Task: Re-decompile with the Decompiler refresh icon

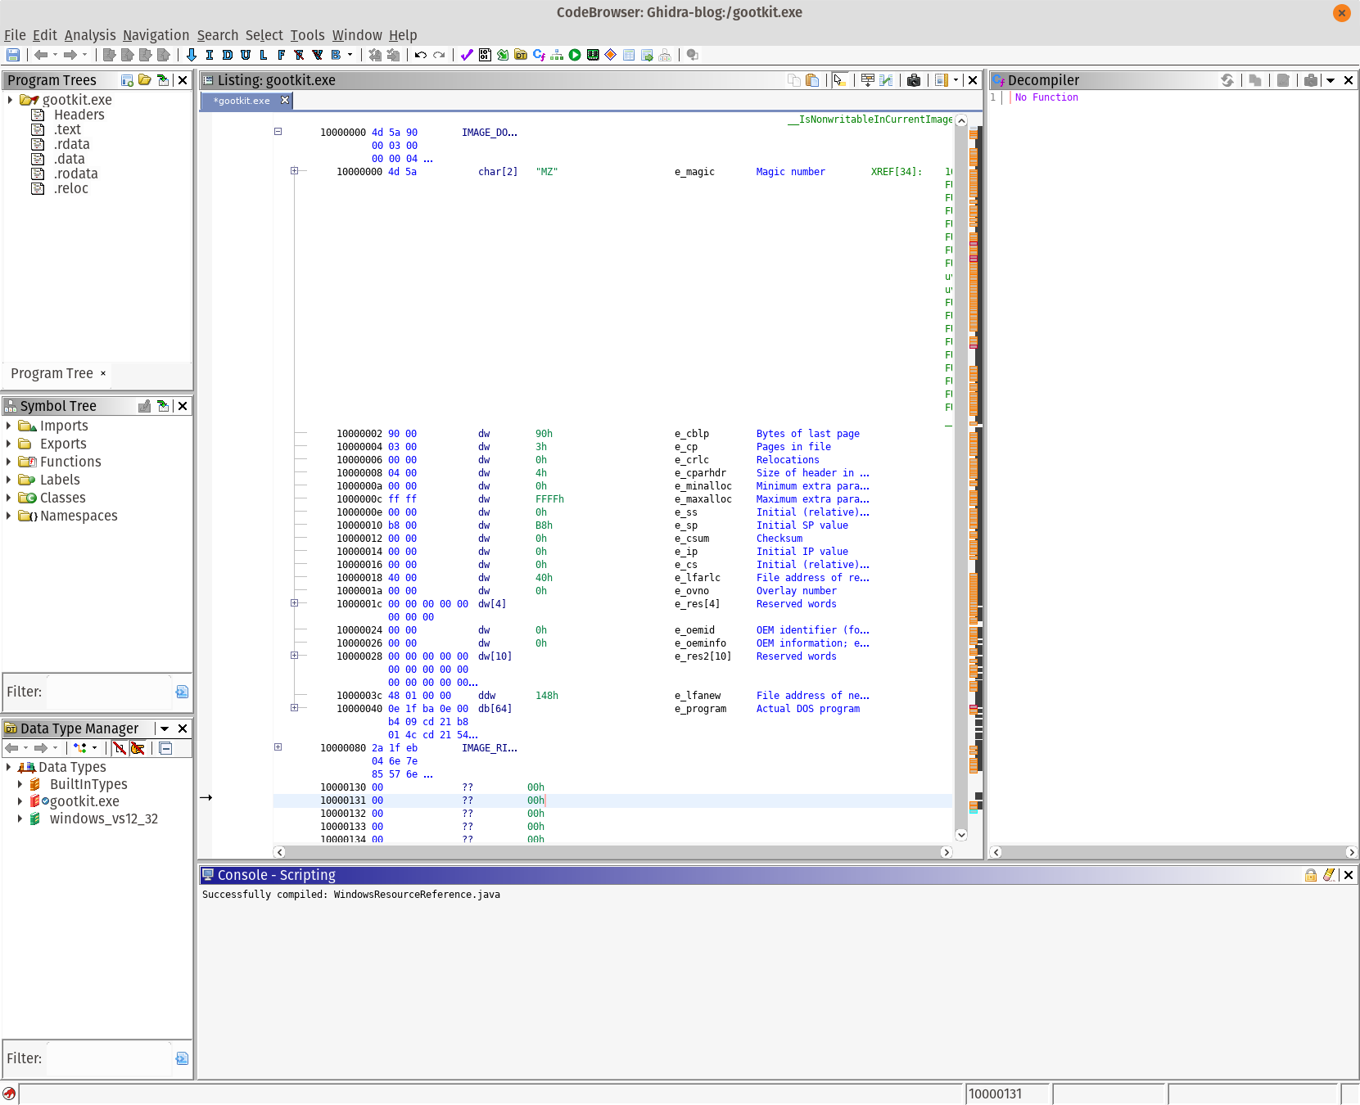Action: pos(1227,80)
